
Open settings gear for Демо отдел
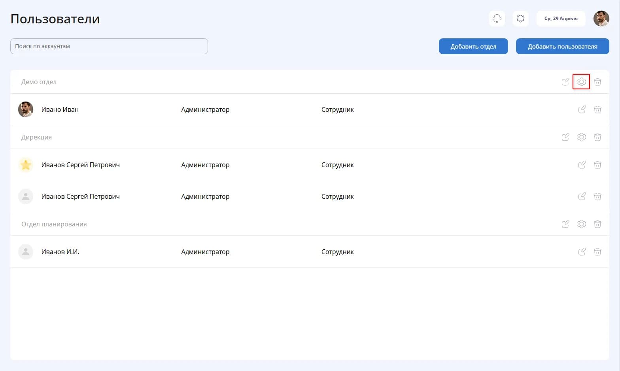click(581, 82)
